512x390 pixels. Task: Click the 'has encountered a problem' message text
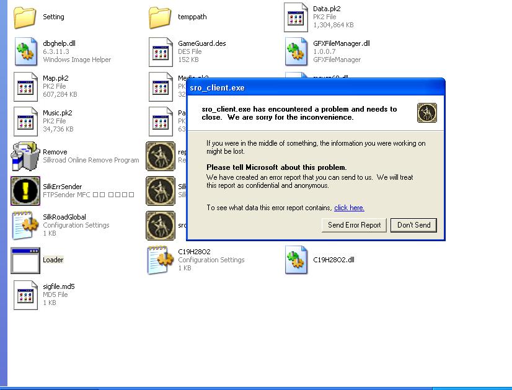point(299,113)
